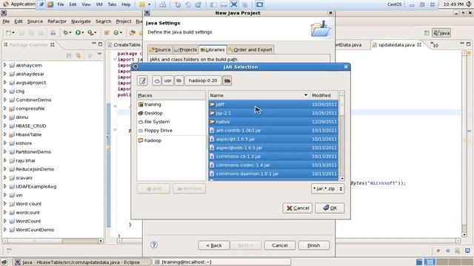Expand the CombinerDemo project
The image size is (474, 266).
click(5, 100)
